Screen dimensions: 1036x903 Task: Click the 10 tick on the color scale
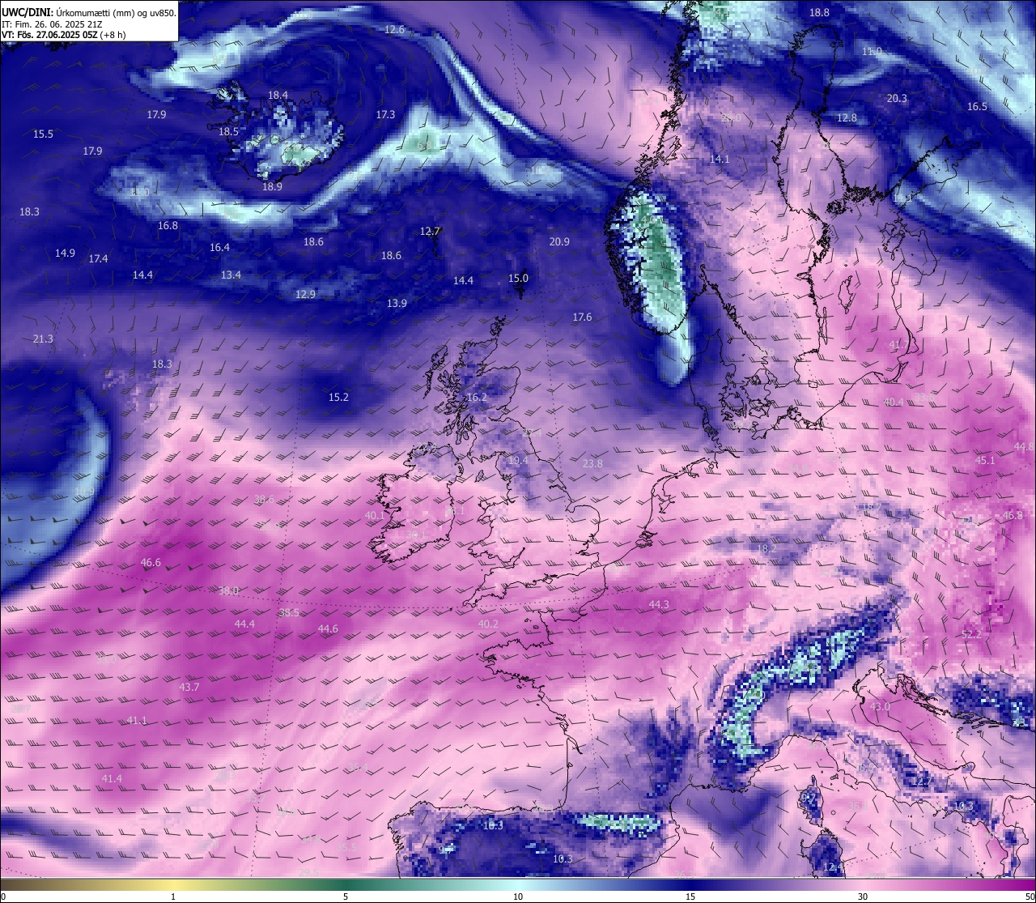[518, 897]
